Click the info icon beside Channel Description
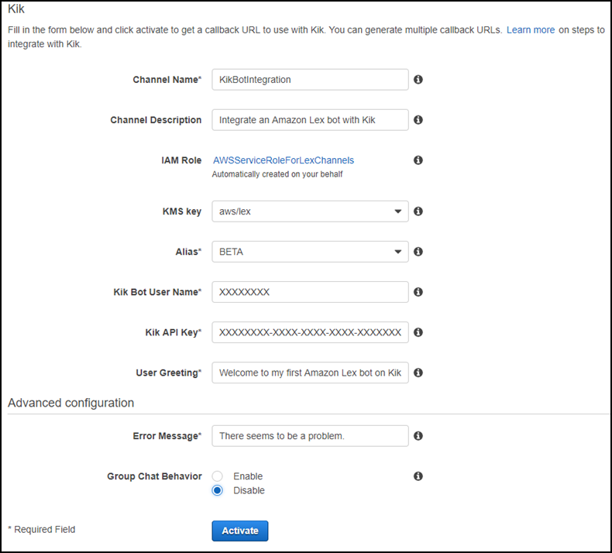This screenshot has height=553, width=612. tap(418, 120)
